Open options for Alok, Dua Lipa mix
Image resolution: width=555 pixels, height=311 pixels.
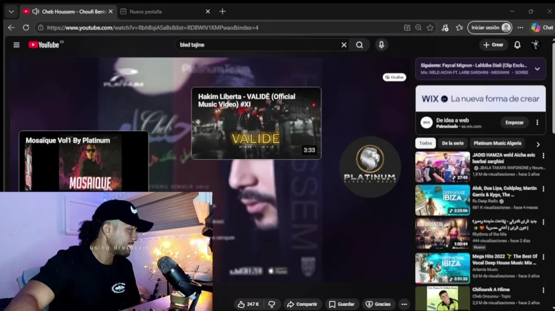tap(543, 189)
